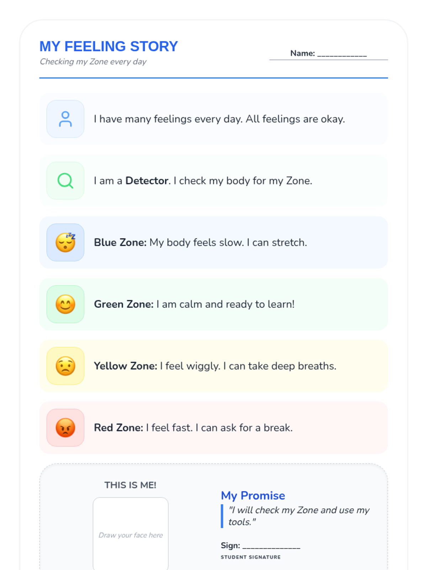427x570 pixels.
Task: Click the sleepy face emoji
Action: pos(65,242)
